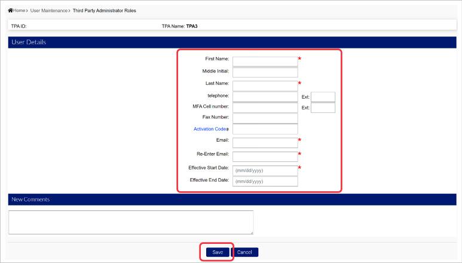
Task: Click the MFA Cell number Ext box
Action: pos(323,108)
